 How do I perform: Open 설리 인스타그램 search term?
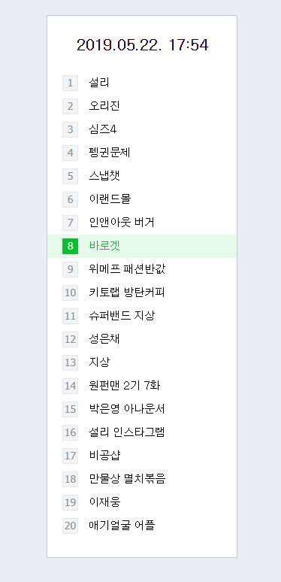pyautogui.click(x=127, y=432)
